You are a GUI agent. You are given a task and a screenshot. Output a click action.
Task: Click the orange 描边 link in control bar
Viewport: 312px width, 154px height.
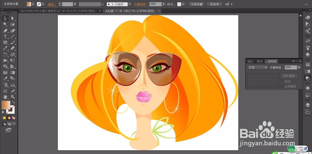coord(52,4)
